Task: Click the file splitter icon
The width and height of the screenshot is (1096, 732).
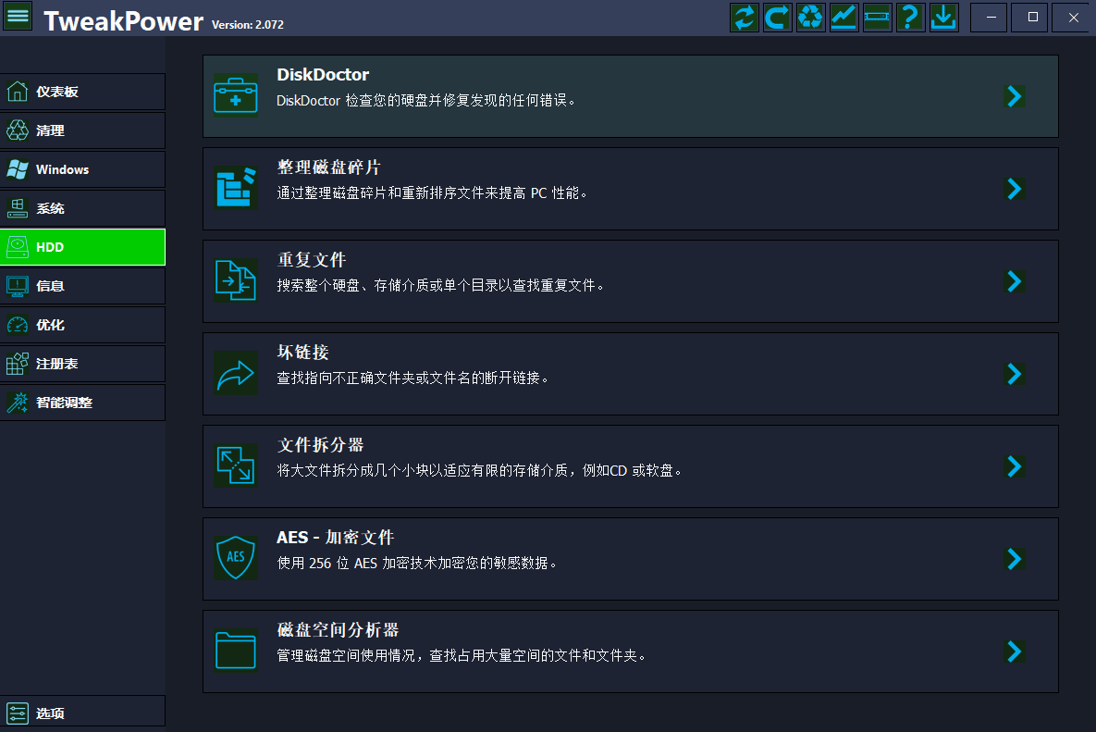Action: pos(236,465)
